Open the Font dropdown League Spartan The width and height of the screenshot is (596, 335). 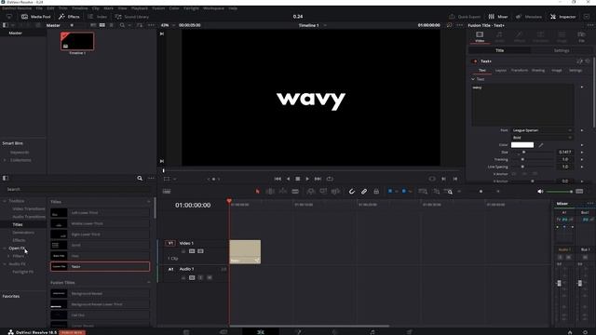point(542,130)
